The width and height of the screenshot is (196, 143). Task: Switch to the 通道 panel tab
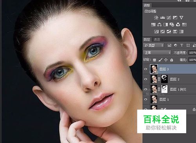click(157, 39)
